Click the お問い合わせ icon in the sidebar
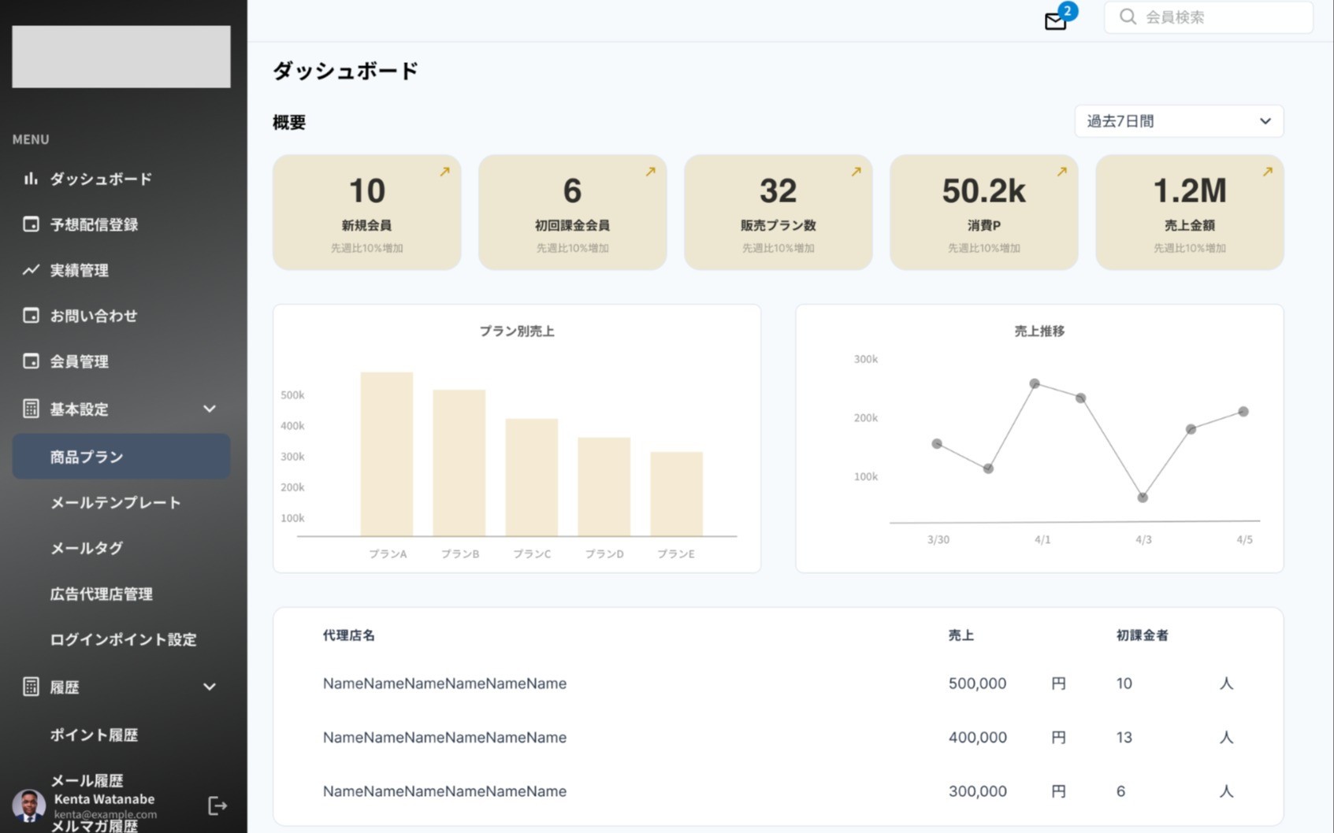 click(30, 316)
